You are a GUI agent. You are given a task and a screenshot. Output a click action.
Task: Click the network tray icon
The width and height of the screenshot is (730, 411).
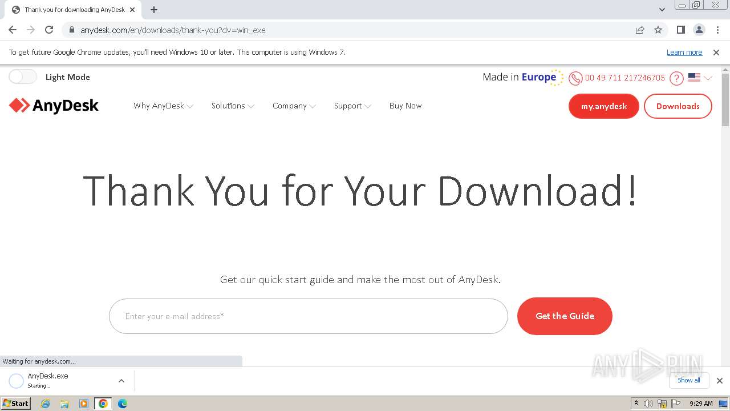tap(662, 404)
